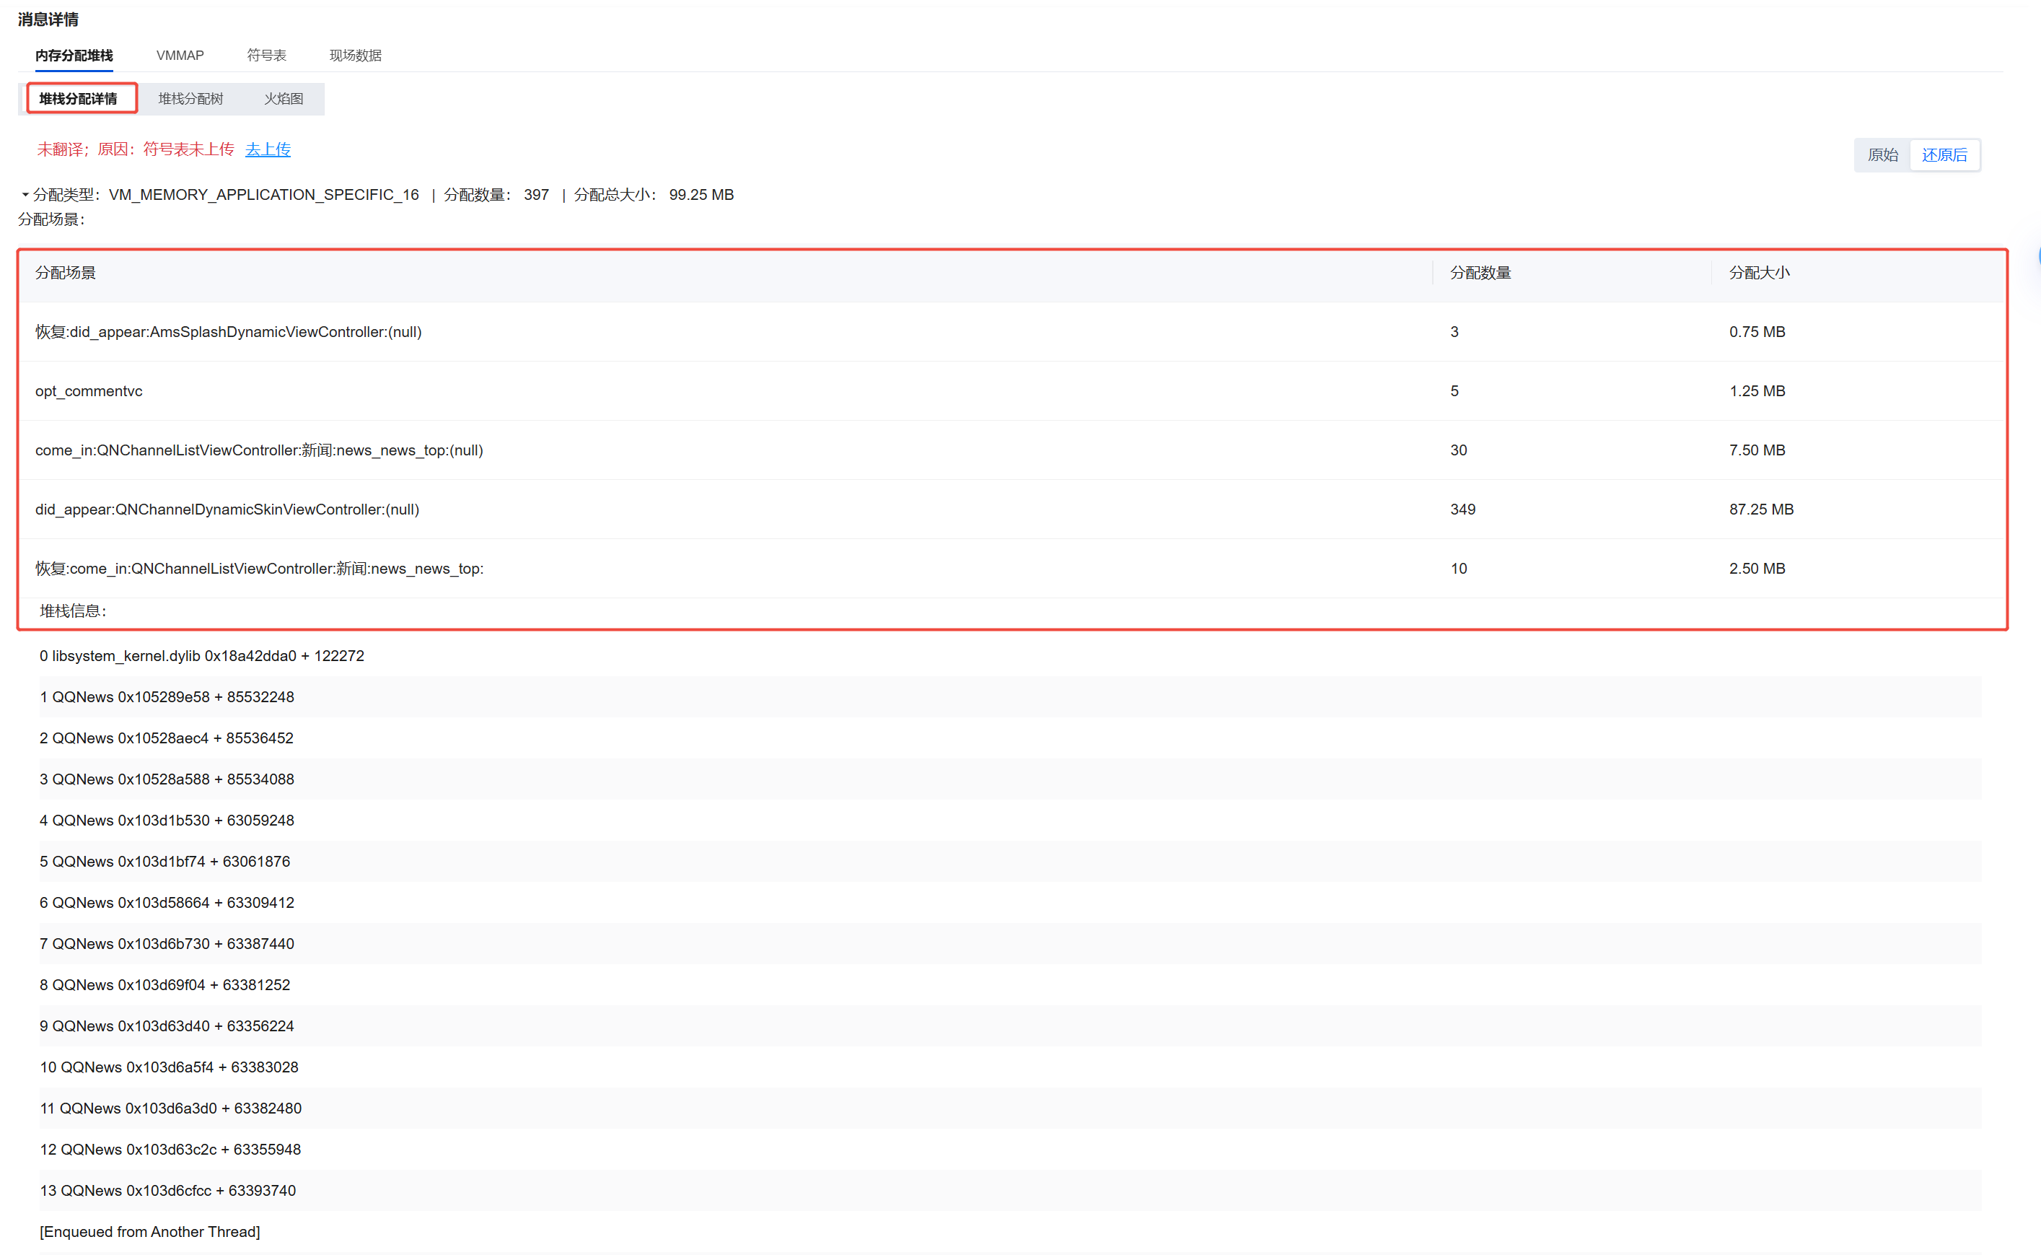Select the AmsSplashDynamicViewController scenario row
Image resolution: width=2041 pixels, height=1255 pixels.
[228, 332]
